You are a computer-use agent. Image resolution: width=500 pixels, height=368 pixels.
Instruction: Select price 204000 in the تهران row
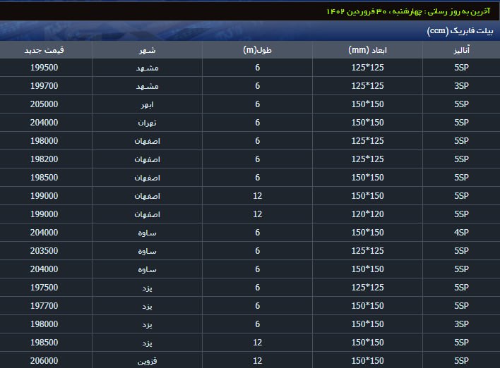point(44,123)
